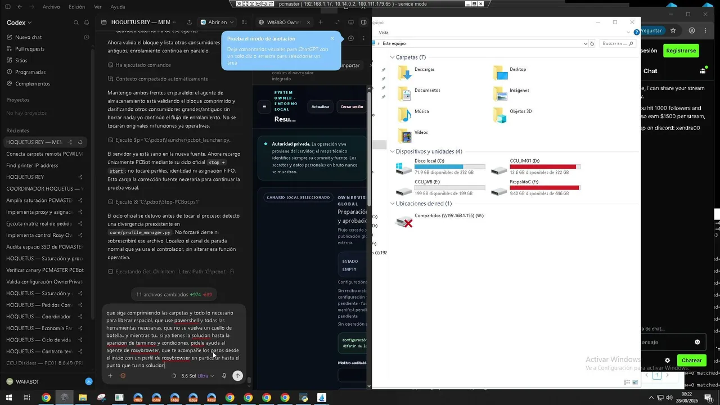Collapse the Carpetas (7) group
The image size is (720, 405).
coord(392,57)
